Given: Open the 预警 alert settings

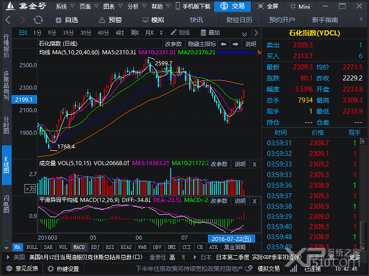Looking at the screenshot, I should pyautogui.click(x=110, y=20).
